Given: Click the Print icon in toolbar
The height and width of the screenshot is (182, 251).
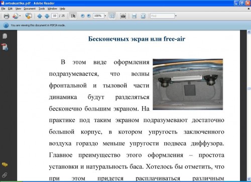Looking at the screenshot, I should coord(7,16).
